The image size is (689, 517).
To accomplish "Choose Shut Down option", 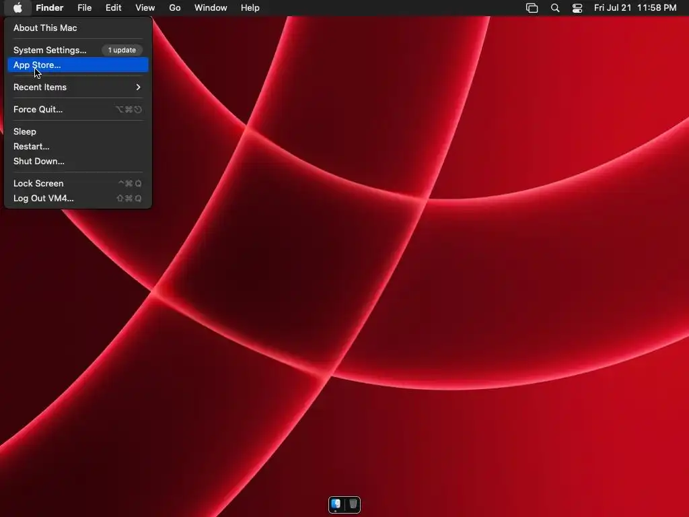I will tap(78, 162).
